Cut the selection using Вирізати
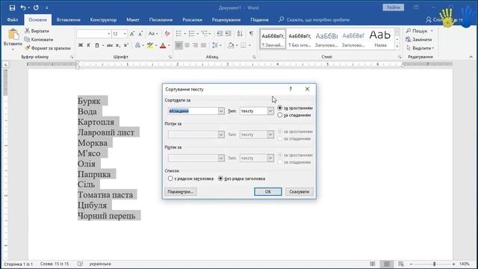Viewport: 478px width, 269px height. pos(37,31)
